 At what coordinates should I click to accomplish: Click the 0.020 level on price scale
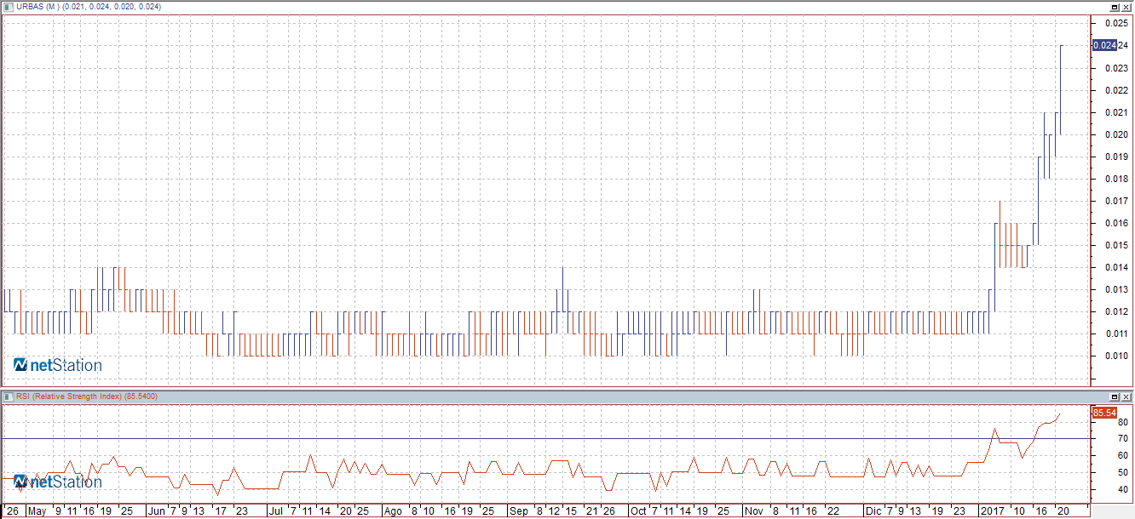click(x=1116, y=134)
